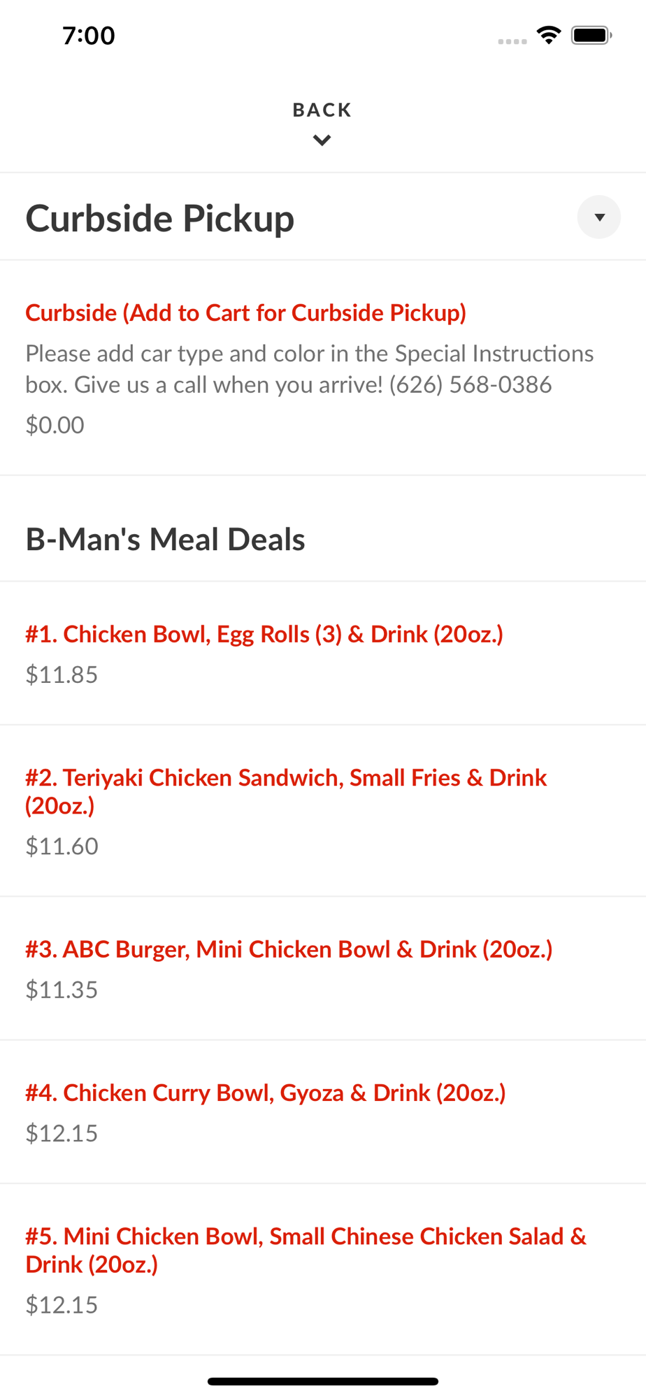
Task: Tap the car type special instructions description
Action: tap(309, 368)
